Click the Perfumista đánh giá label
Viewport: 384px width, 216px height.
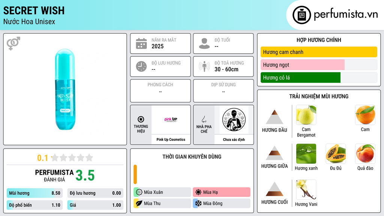[54, 175]
